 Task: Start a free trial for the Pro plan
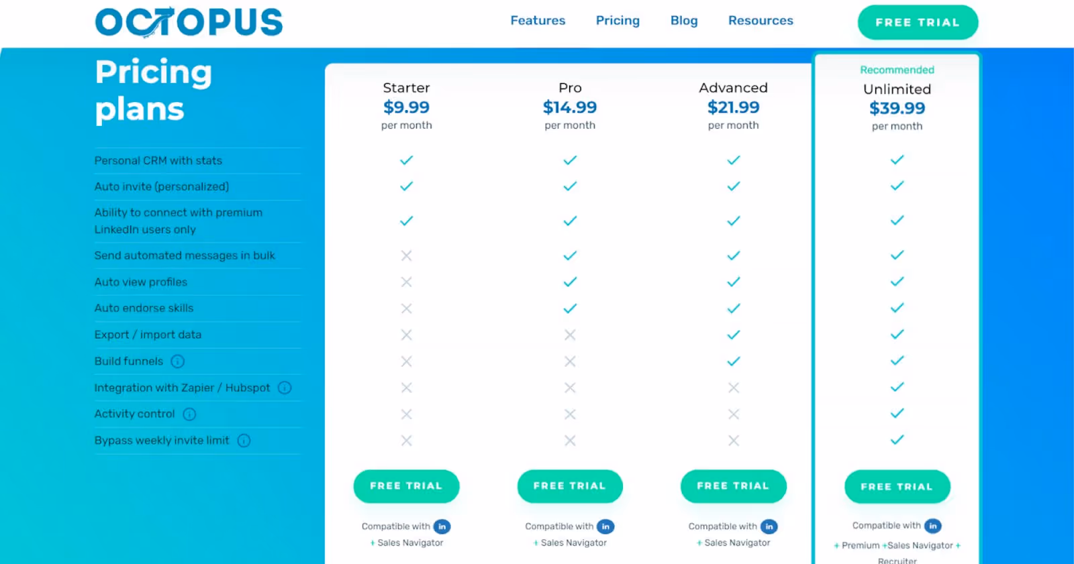pyautogui.click(x=569, y=486)
